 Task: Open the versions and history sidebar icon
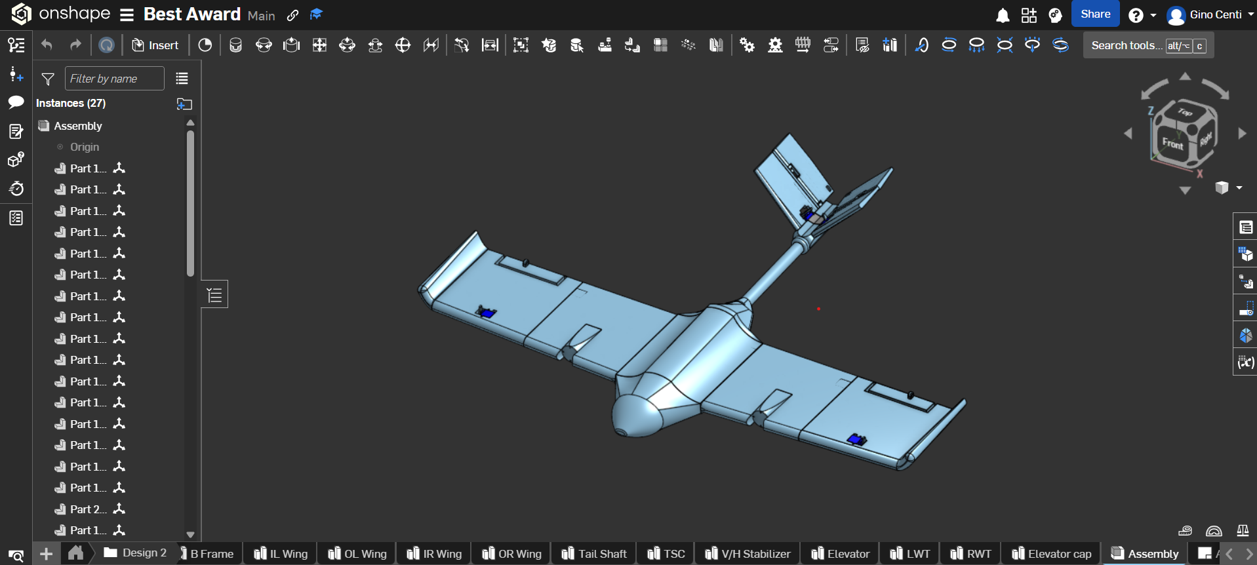pyautogui.click(x=16, y=45)
